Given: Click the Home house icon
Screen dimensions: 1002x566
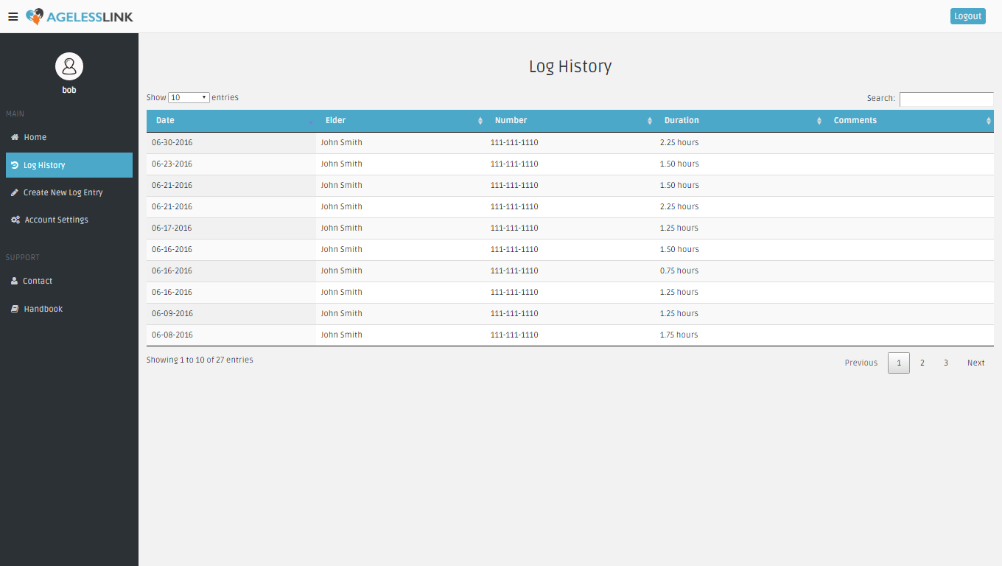Looking at the screenshot, I should click(15, 137).
